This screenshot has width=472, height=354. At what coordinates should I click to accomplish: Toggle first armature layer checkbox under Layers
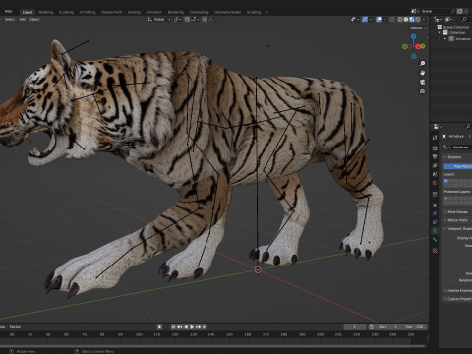pyautogui.click(x=445, y=181)
